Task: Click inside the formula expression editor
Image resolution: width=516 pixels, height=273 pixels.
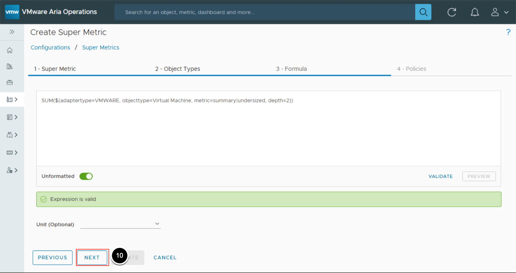Action: pyautogui.click(x=268, y=129)
